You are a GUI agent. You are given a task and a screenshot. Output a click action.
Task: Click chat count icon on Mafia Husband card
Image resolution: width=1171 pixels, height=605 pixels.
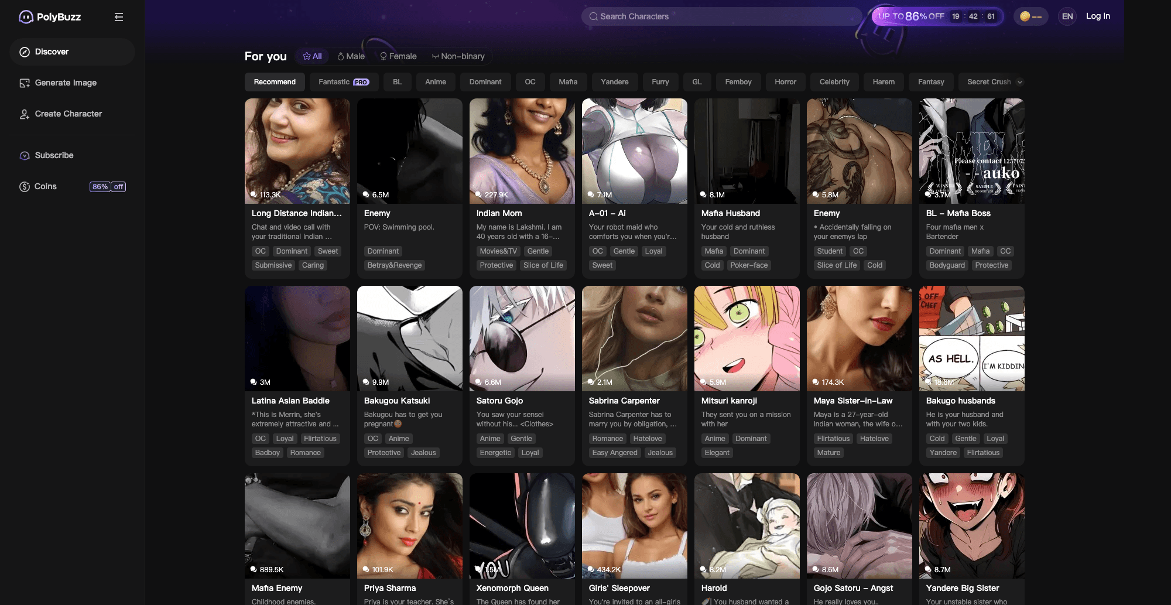coord(703,194)
